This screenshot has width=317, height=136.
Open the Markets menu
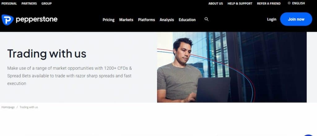point(126,20)
